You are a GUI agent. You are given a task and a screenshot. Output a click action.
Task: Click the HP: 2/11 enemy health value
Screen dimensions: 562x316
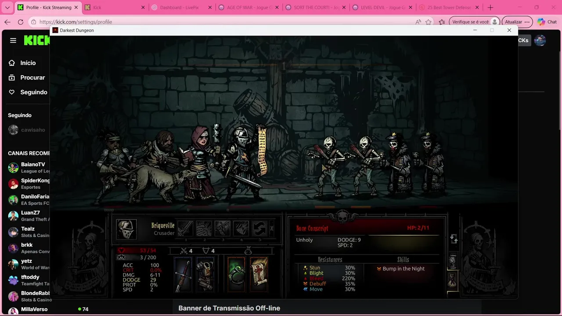pos(418,228)
